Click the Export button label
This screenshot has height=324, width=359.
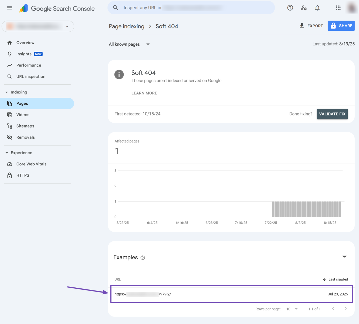[x=315, y=26]
